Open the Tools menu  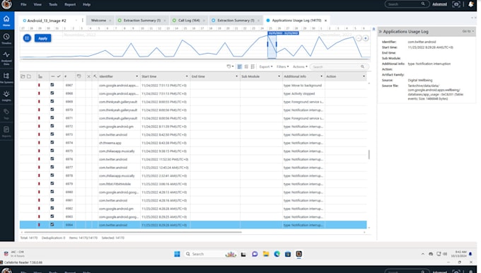tap(53, 4)
